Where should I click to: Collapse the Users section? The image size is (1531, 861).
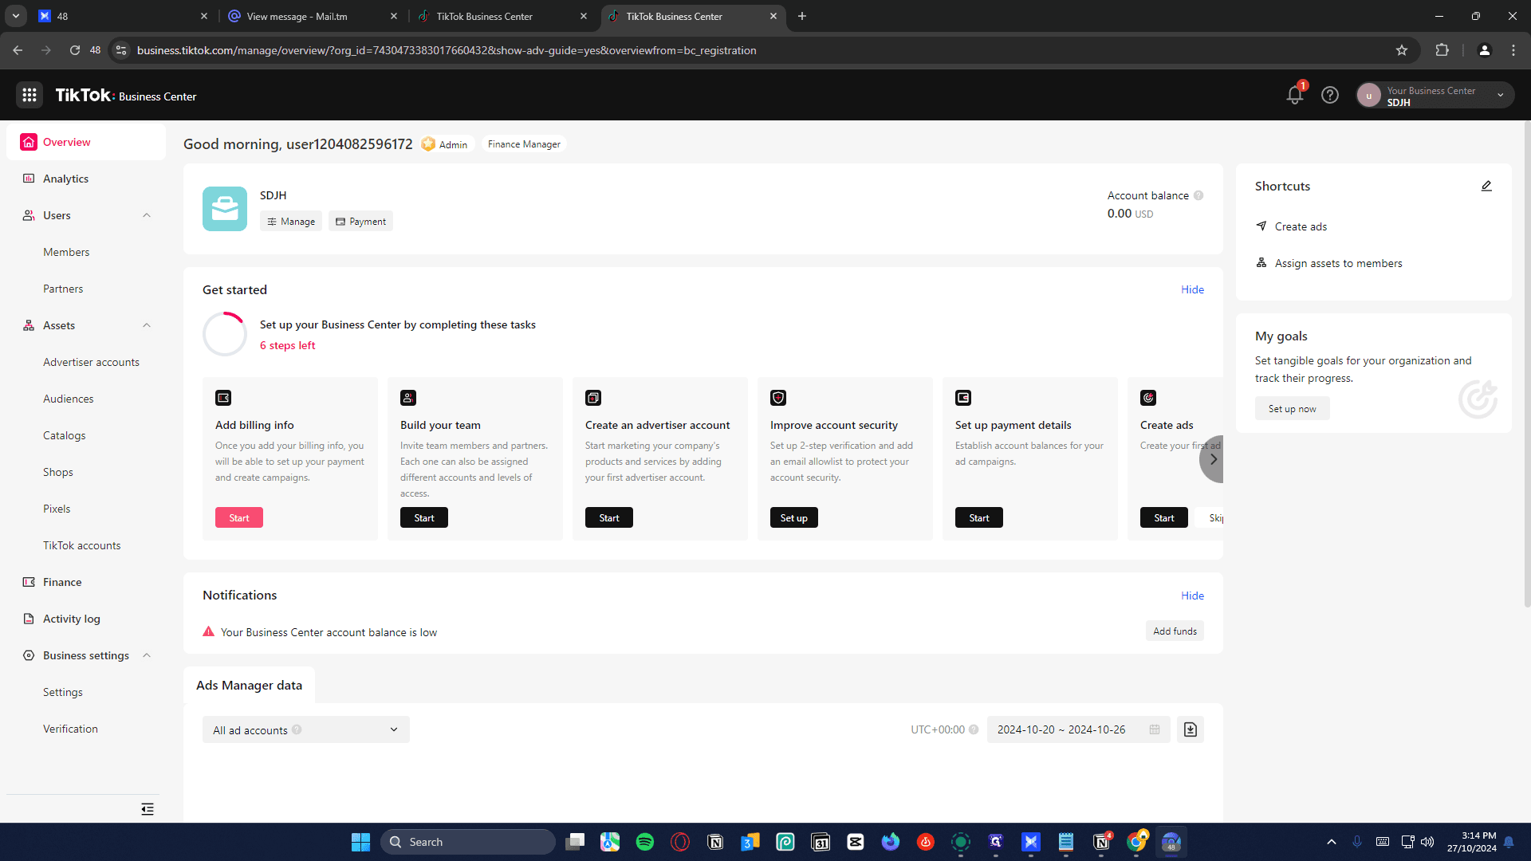pos(147,215)
